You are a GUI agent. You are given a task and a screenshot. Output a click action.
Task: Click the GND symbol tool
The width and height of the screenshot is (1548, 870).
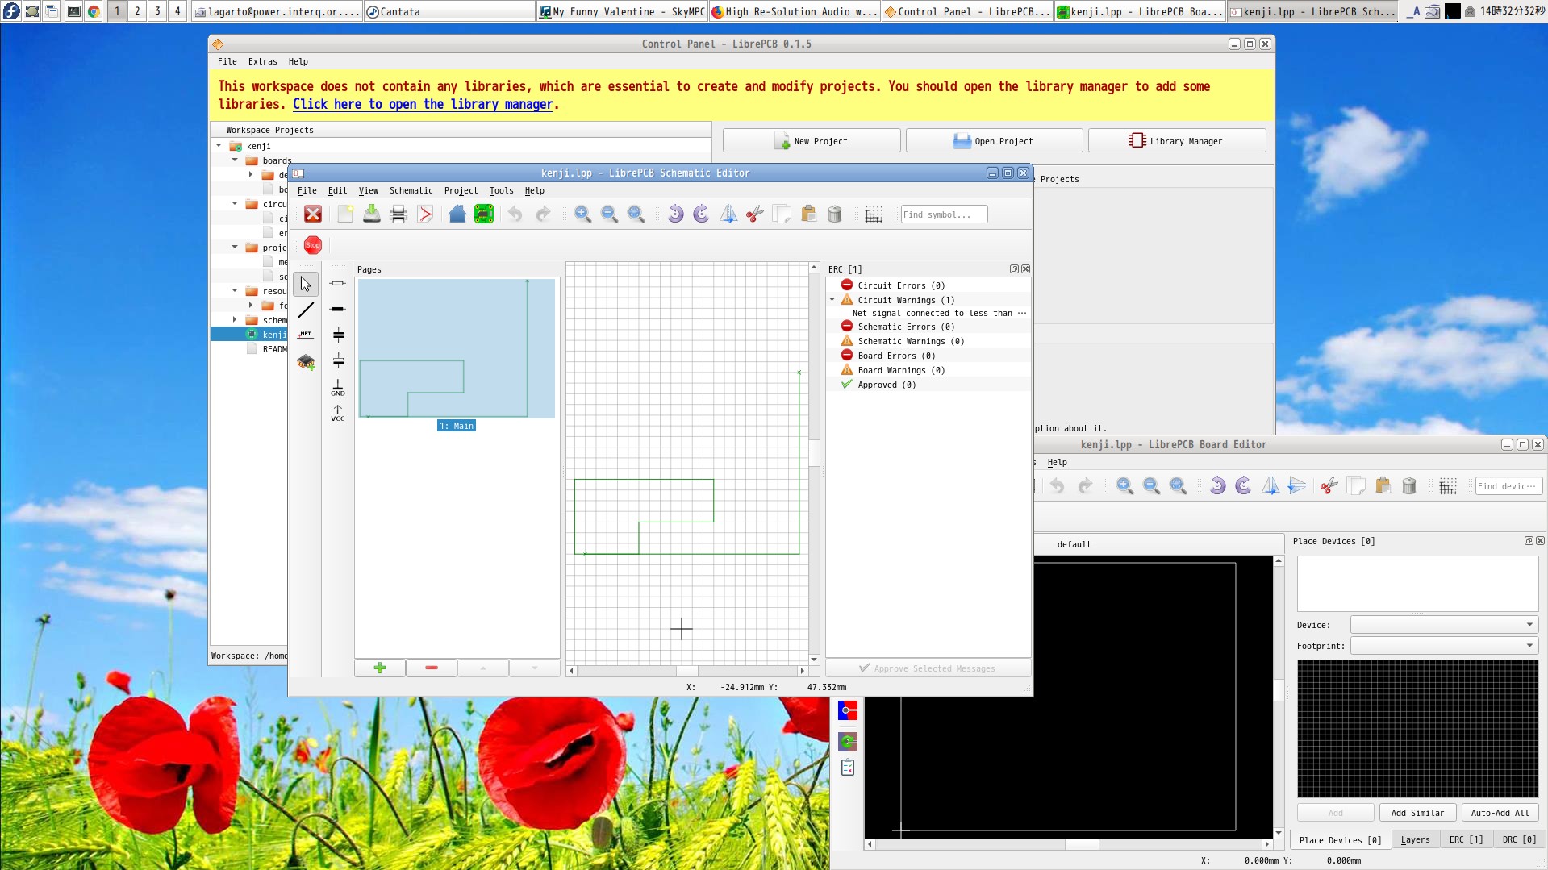pyautogui.click(x=337, y=388)
